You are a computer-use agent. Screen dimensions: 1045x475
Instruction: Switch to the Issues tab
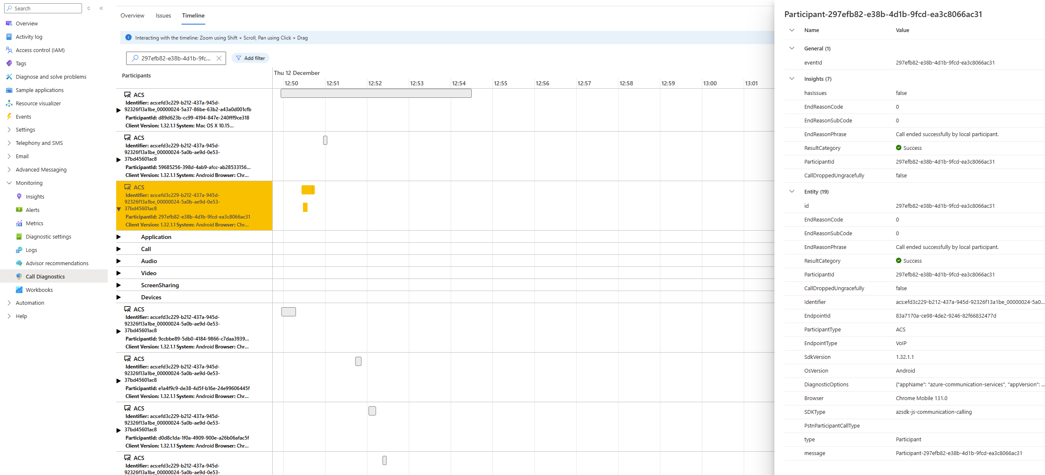click(163, 15)
